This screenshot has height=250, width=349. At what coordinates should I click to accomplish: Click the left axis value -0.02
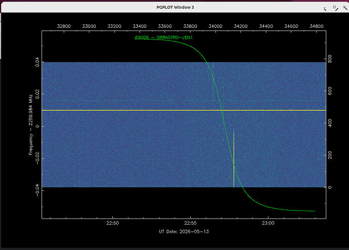pyautogui.click(x=37, y=158)
